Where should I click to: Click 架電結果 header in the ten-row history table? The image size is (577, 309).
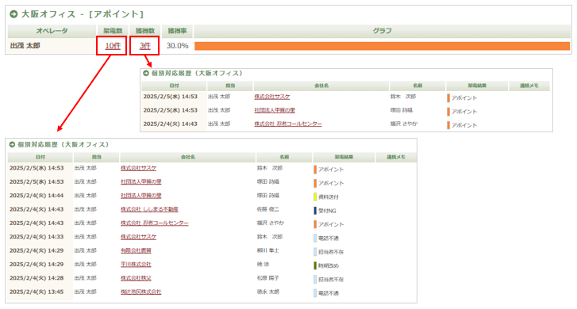[344, 157]
